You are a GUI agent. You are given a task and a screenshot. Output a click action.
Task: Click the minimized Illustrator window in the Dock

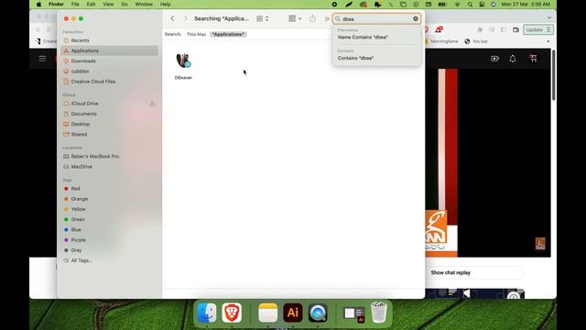[x=354, y=314]
